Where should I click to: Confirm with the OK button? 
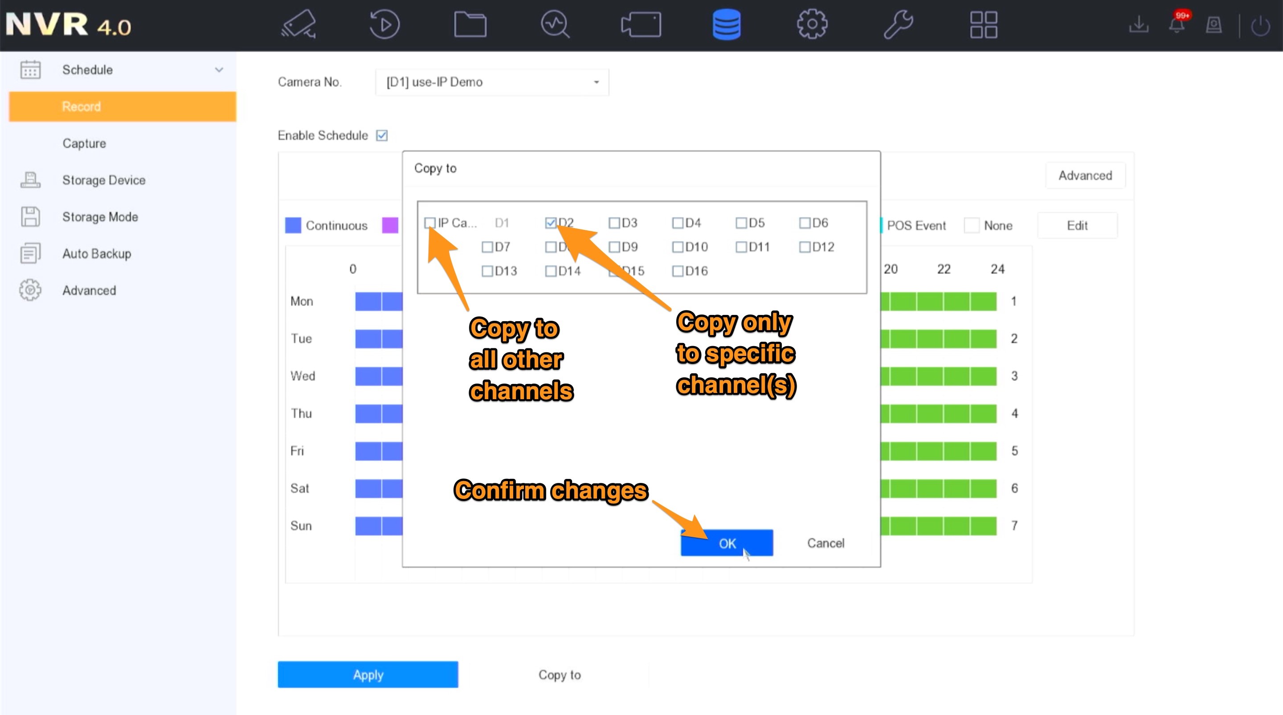(x=726, y=543)
